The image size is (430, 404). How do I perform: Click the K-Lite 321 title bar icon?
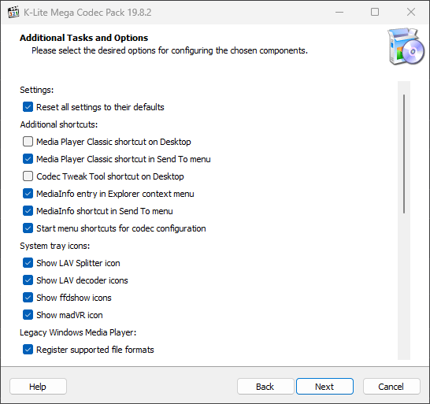[13, 12]
